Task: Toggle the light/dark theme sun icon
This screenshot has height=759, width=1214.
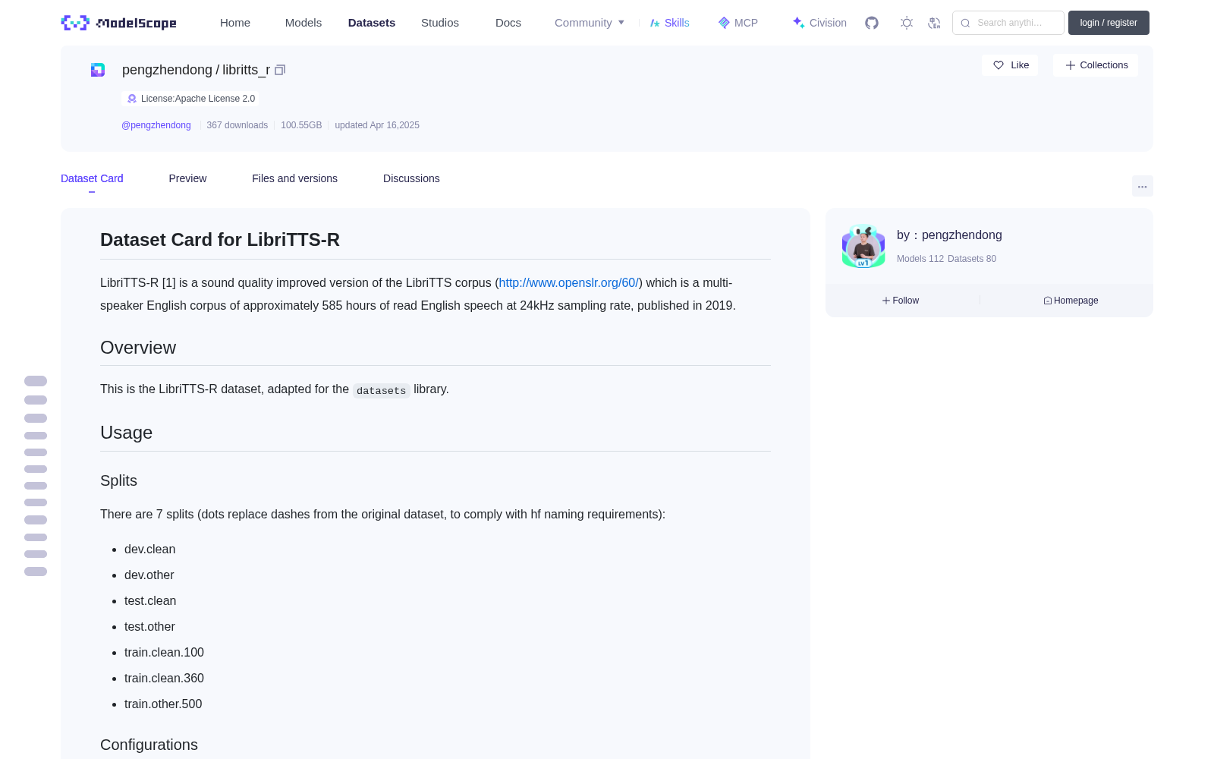Action: pyautogui.click(x=907, y=23)
